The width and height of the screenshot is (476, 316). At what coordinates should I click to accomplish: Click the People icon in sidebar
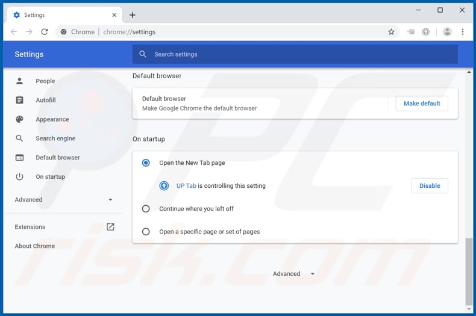click(19, 81)
